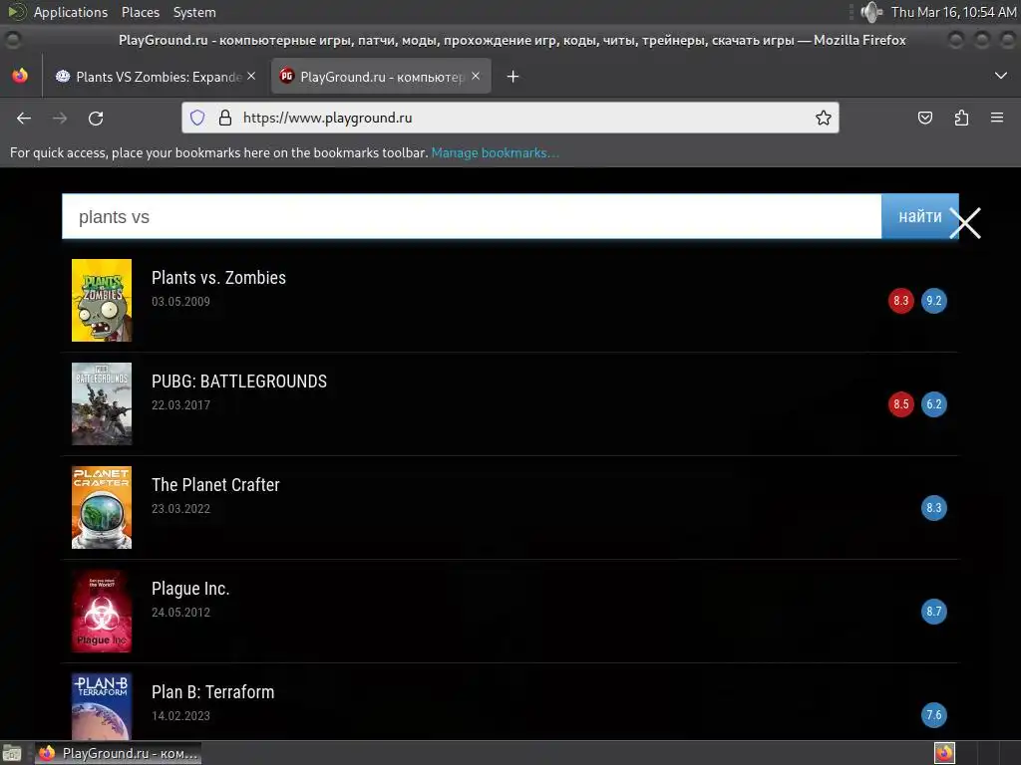Click PUBG red 8.5 rating badge
The height and width of the screenshot is (765, 1021).
(900, 404)
